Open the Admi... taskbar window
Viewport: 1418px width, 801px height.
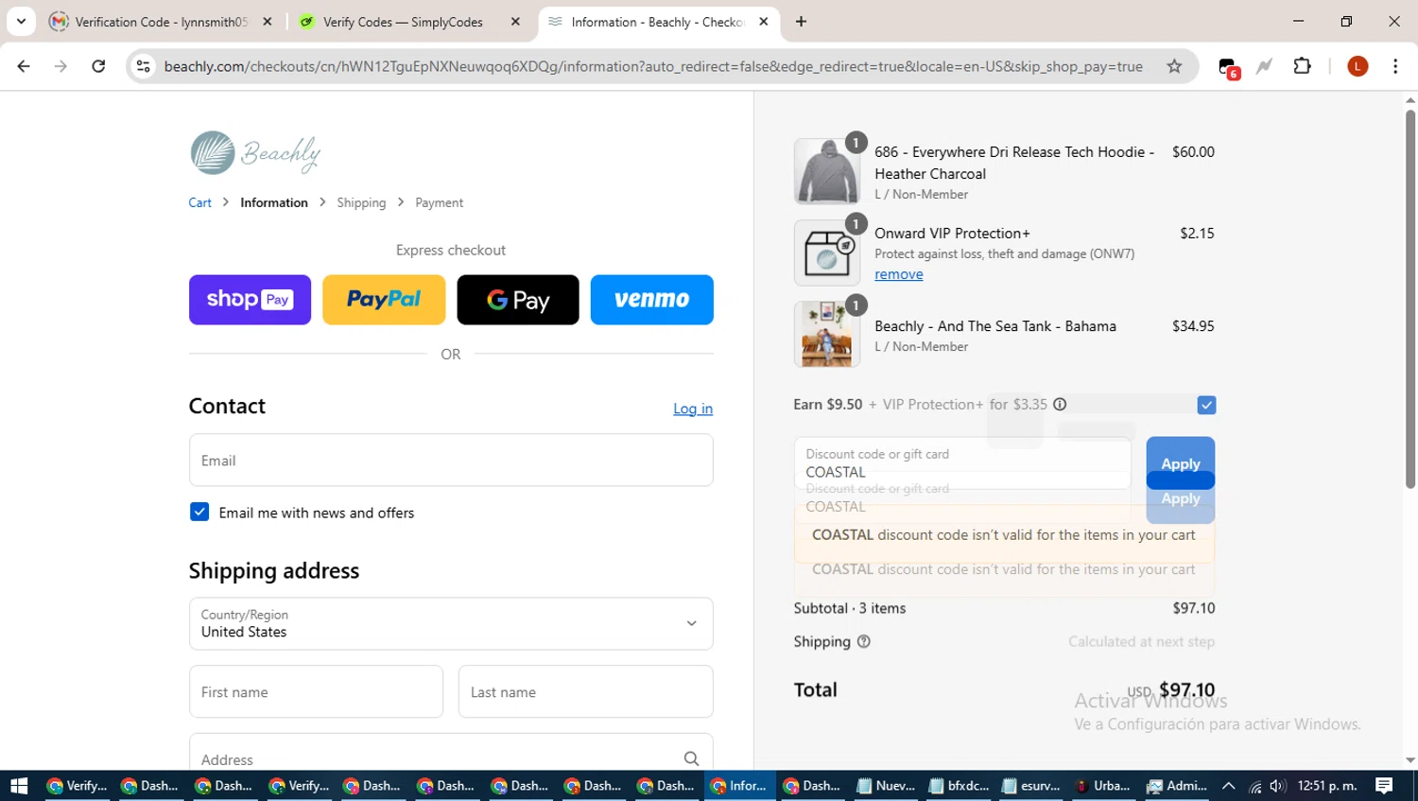[x=1177, y=786]
